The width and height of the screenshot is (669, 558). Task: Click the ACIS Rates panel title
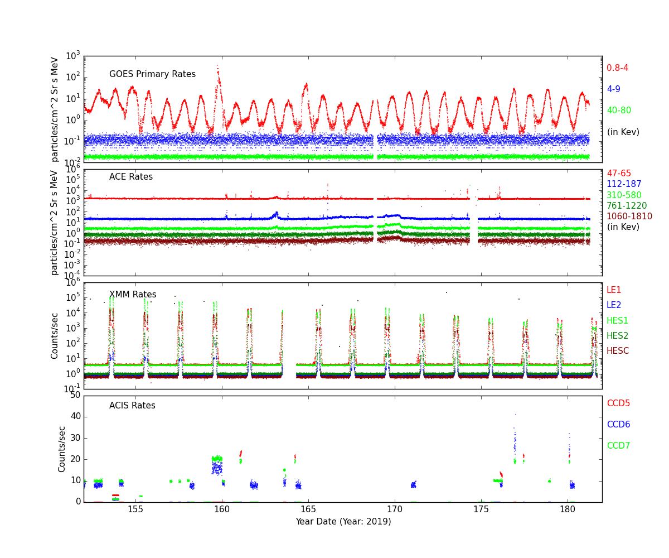tap(132, 406)
